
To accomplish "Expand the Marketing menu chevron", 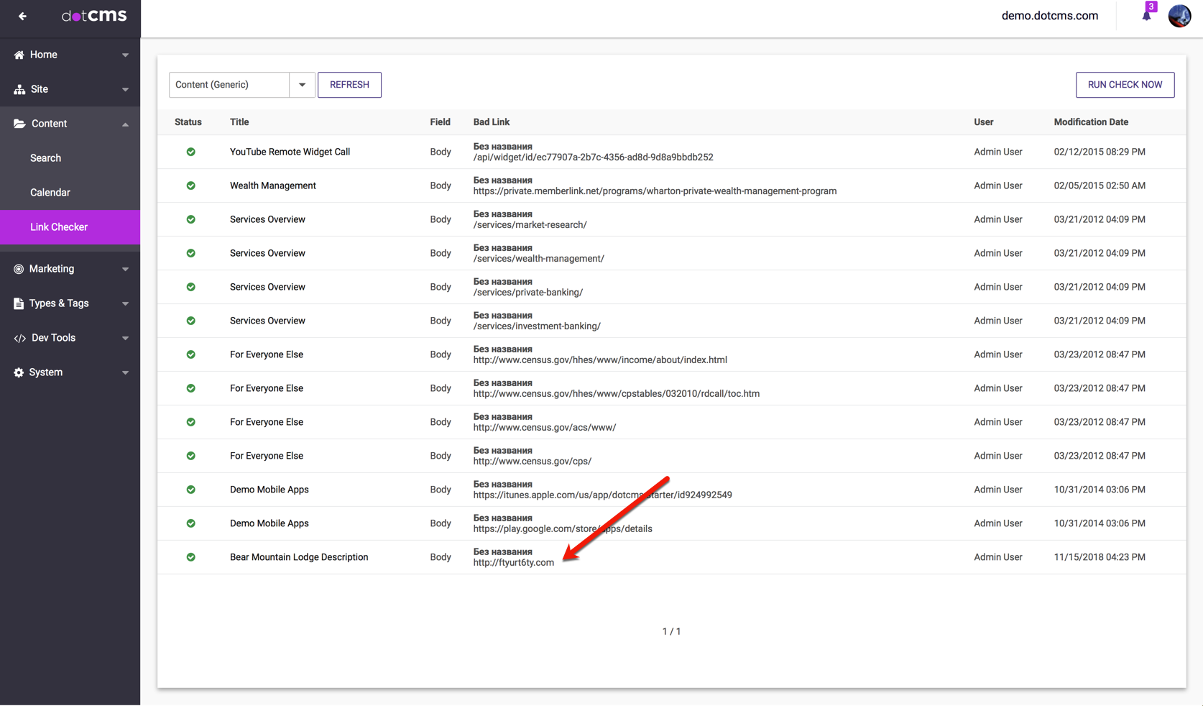I will click(125, 269).
